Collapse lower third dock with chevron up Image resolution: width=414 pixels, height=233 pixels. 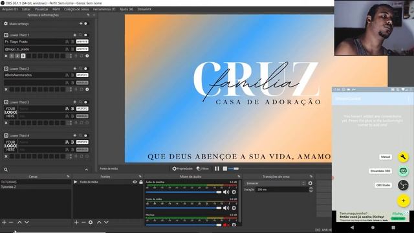point(86,170)
